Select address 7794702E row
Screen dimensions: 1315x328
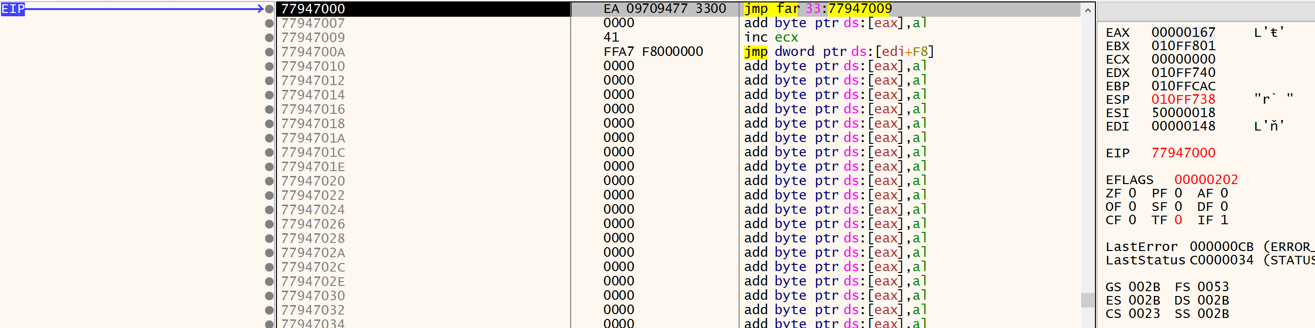point(678,281)
